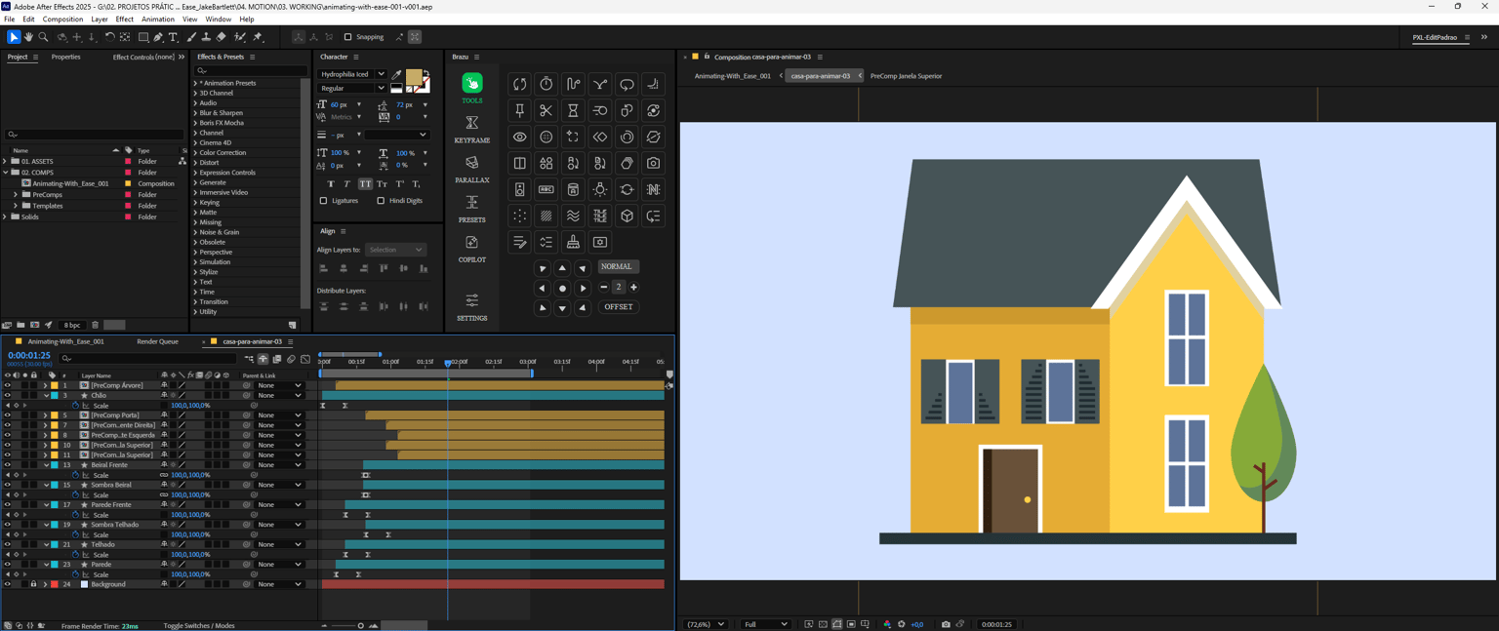Select PXL-EditPadrao workspace
Image resolution: width=1499 pixels, height=631 pixels.
click(1435, 37)
